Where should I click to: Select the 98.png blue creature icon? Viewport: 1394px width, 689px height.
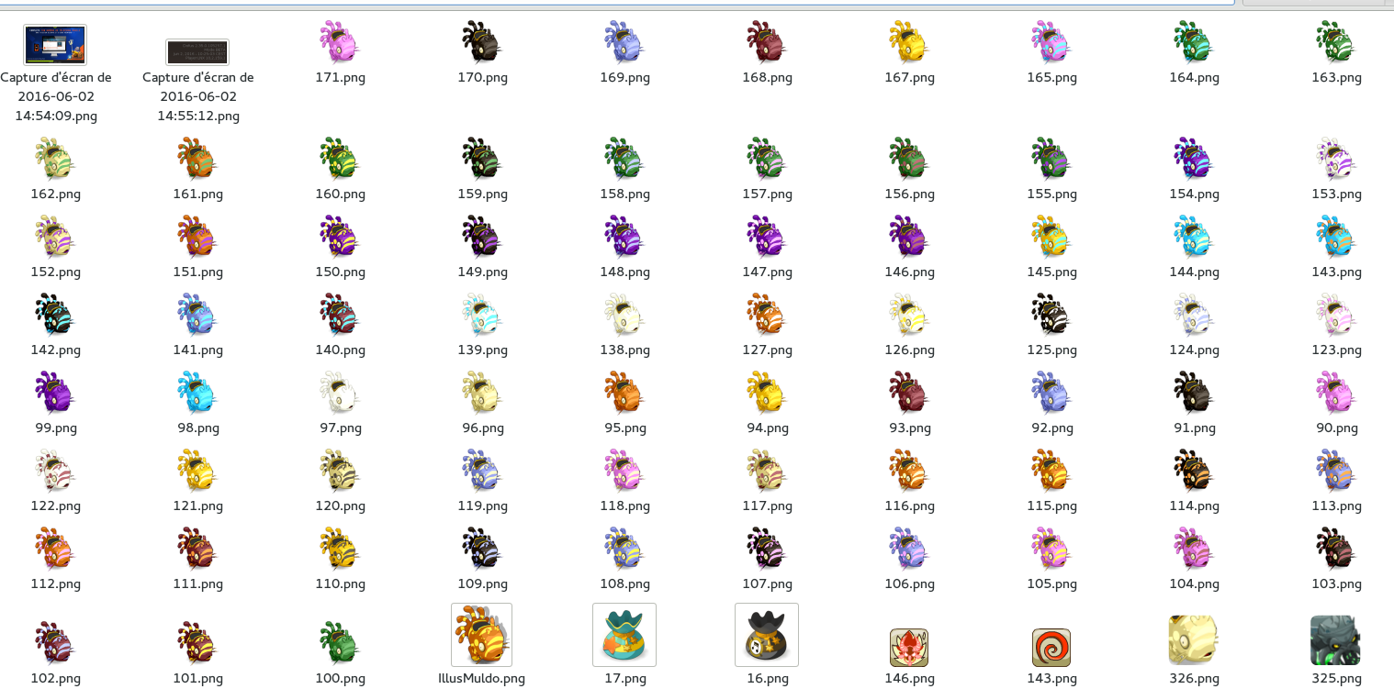(197, 393)
